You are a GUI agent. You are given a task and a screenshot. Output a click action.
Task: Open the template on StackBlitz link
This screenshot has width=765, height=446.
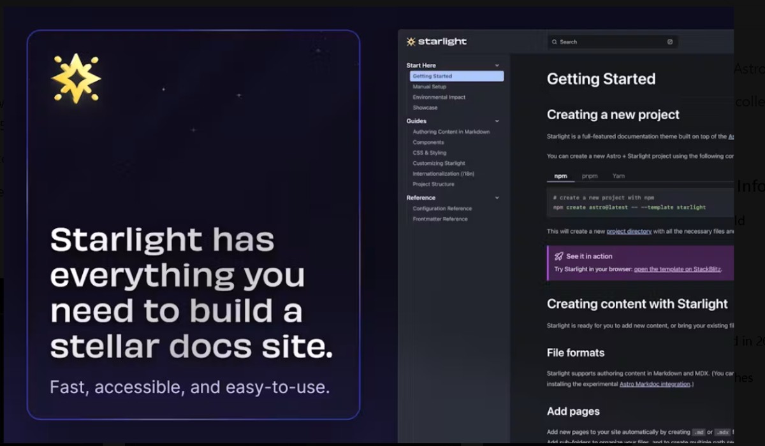(677, 269)
